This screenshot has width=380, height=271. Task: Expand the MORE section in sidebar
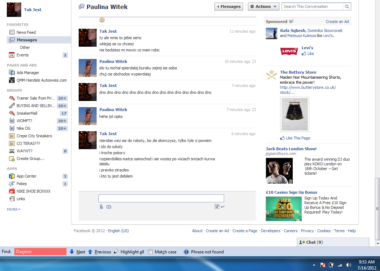pos(14,209)
